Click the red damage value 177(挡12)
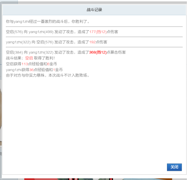187x180 pixels. (98, 32)
